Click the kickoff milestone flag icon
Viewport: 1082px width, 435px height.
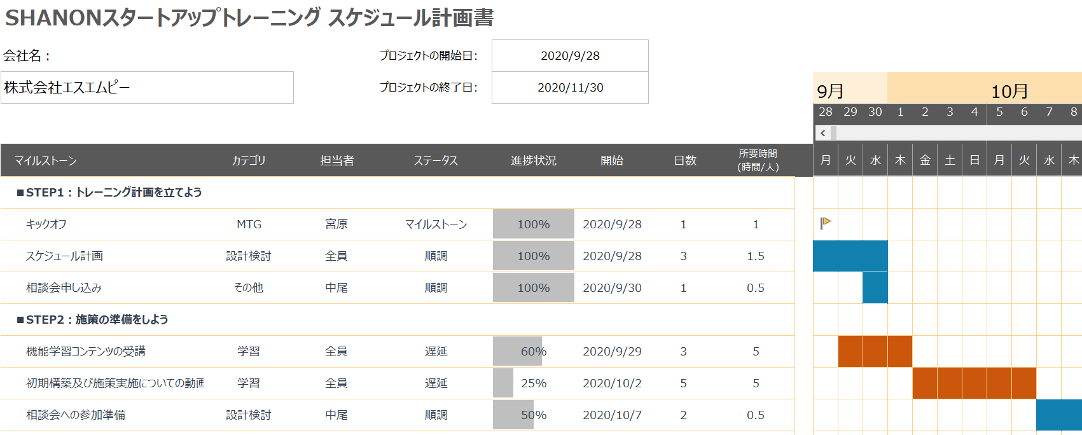(826, 223)
